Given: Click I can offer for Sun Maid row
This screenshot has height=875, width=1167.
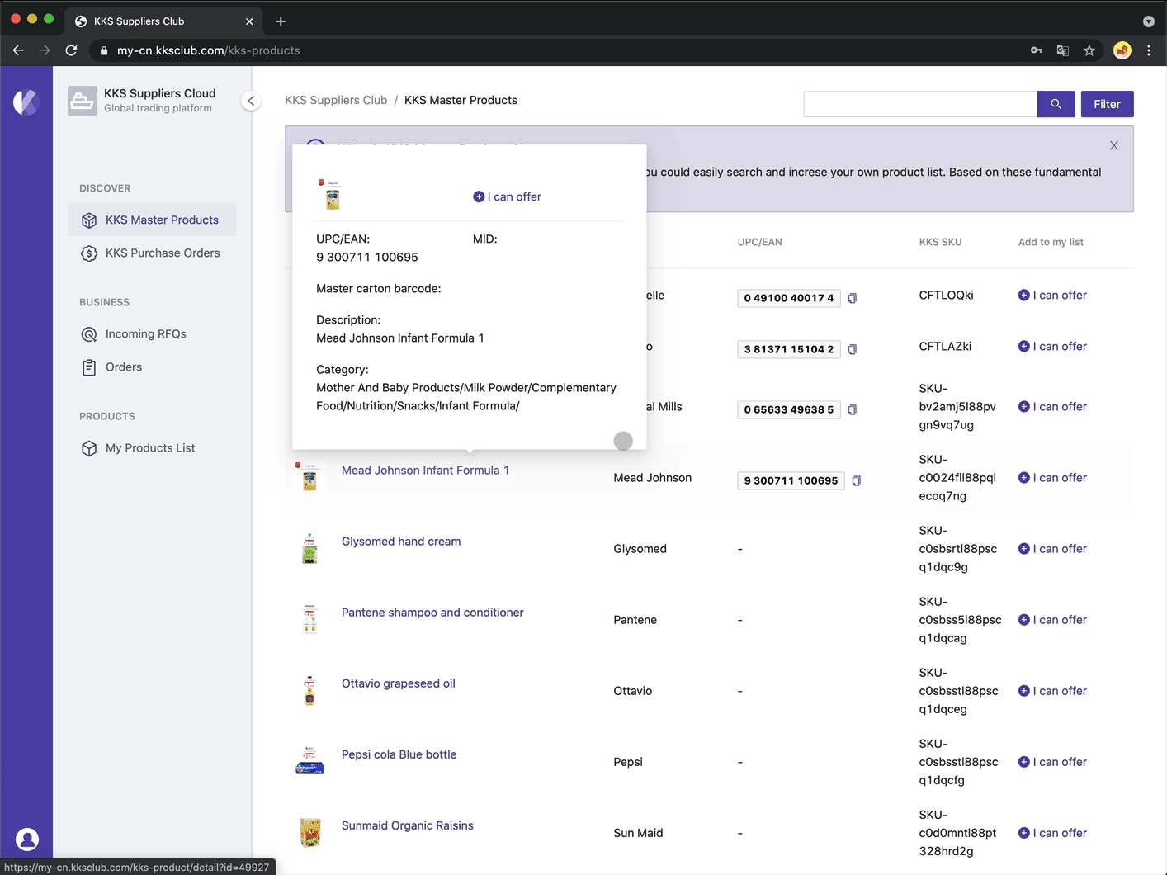Looking at the screenshot, I should (1052, 832).
